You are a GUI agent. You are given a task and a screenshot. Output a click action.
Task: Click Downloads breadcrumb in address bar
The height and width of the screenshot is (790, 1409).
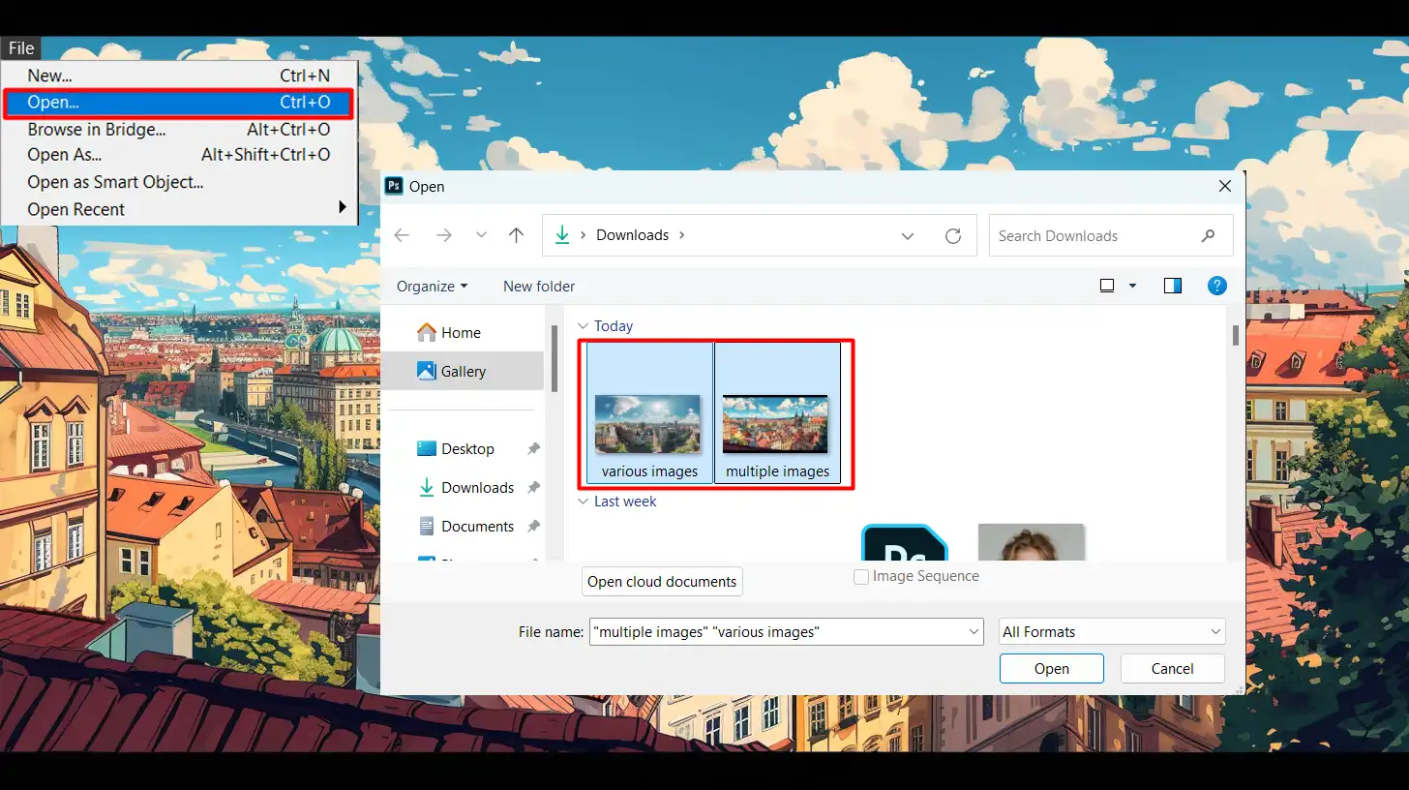tap(632, 235)
